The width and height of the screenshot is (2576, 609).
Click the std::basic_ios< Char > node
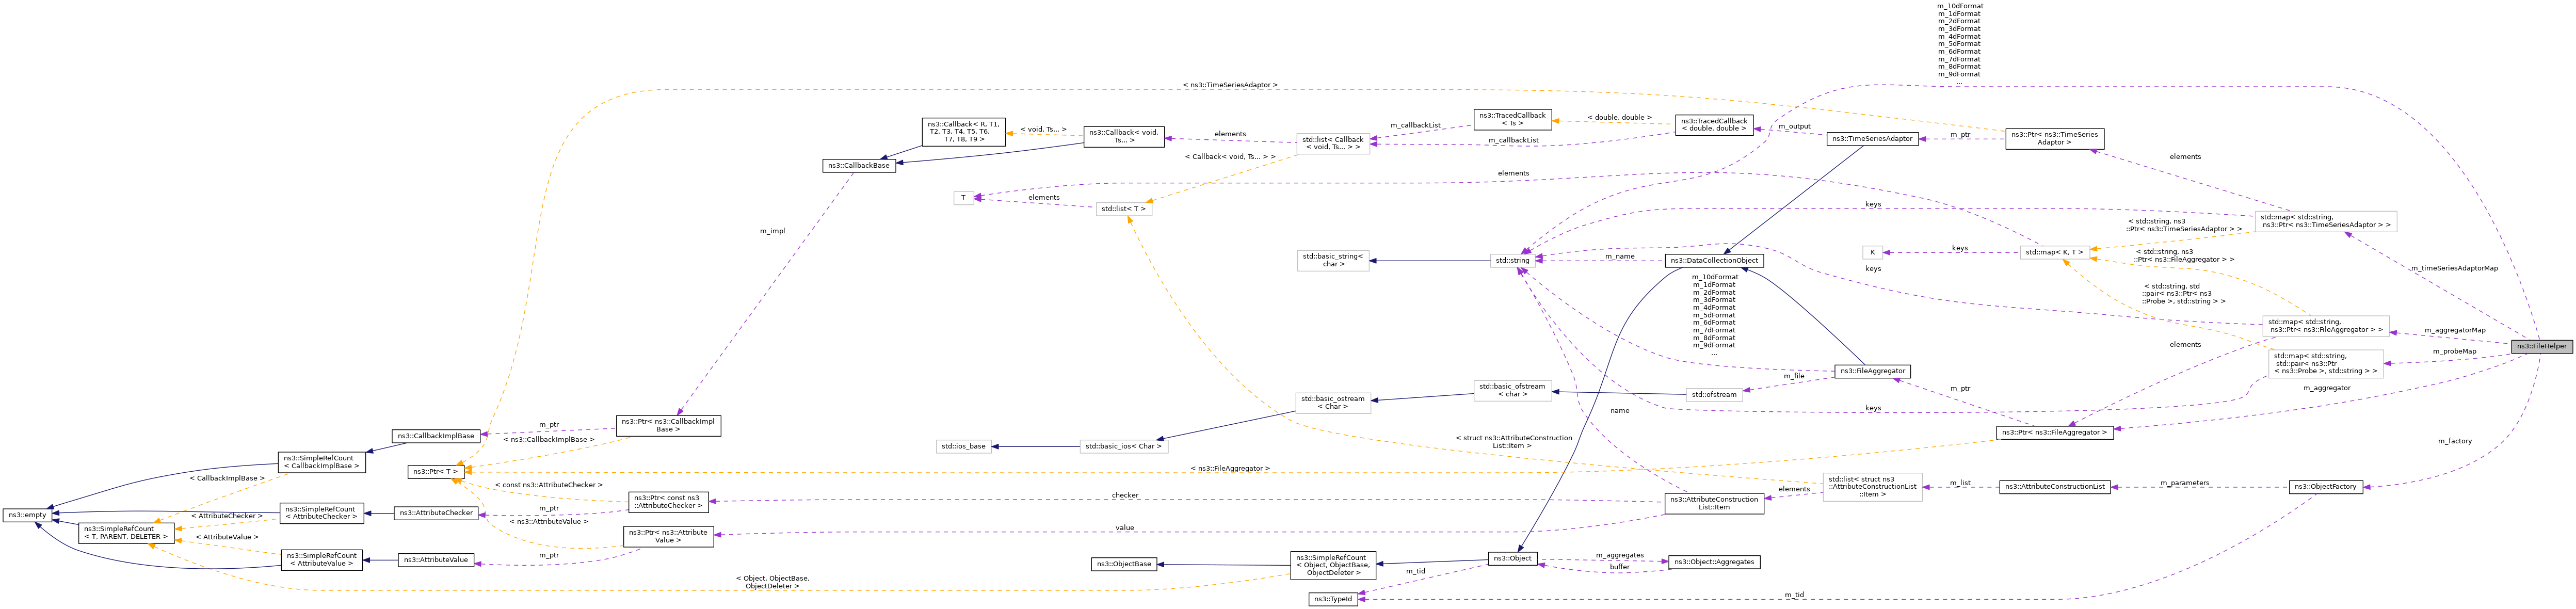coord(1124,447)
